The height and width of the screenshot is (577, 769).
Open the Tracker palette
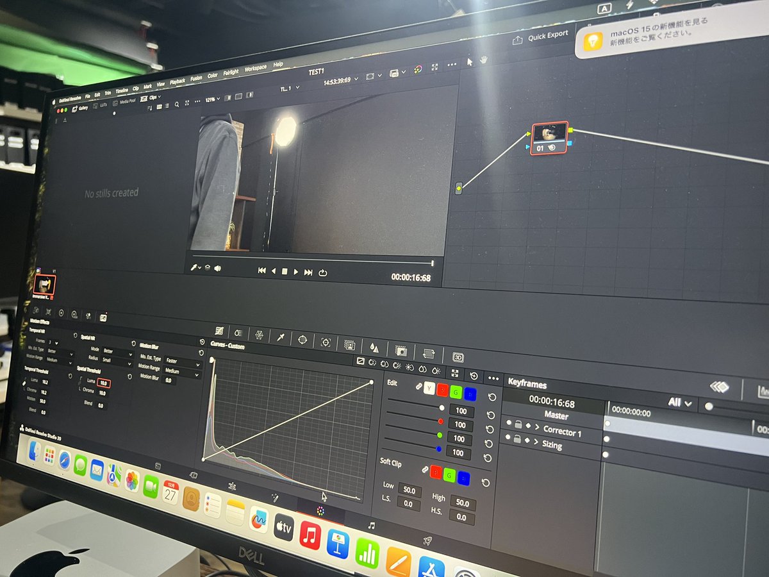click(x=326, y=342)
